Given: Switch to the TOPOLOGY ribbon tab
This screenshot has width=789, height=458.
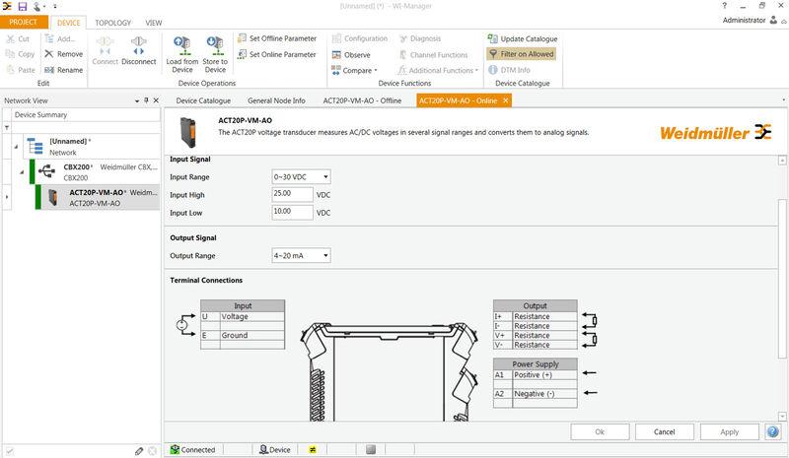Looking at the screenshot, I should pyautogui.click(x=112, y=22).
